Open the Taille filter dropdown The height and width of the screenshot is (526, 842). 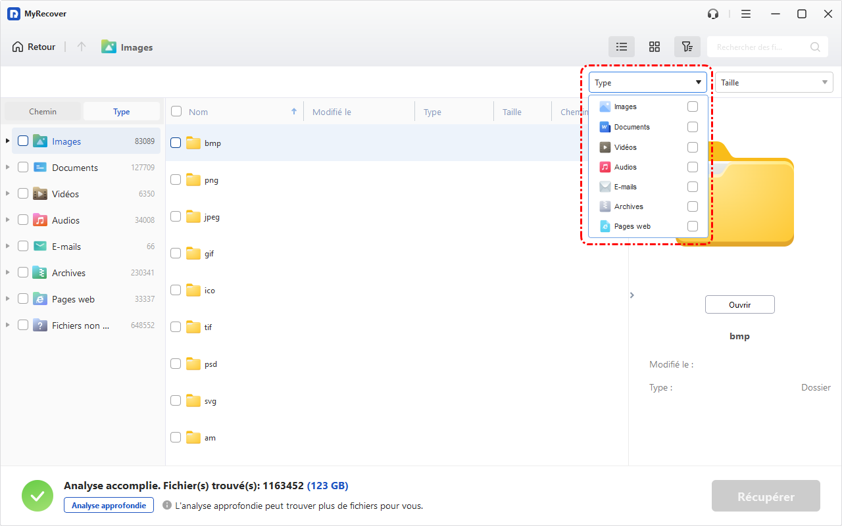tap(774, 82)
